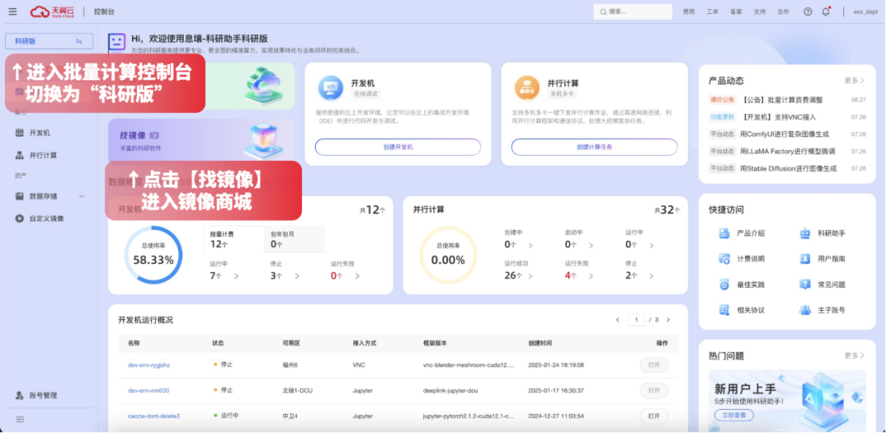Click the 创建开发机 button
Screen dimensions: 886x433
pos(398,147)
